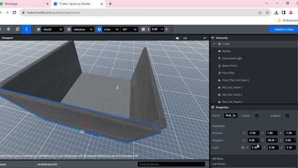The width and height of the screenshot is (298, 168).
Task: Click the Skybox cloud icon
Action: (219, 51)
